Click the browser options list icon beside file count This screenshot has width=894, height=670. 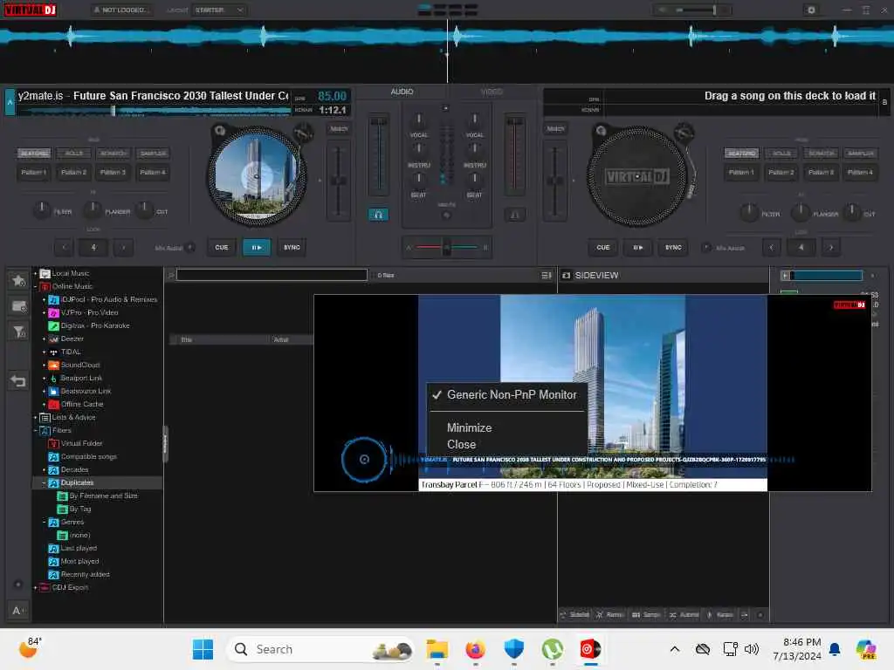tap(546, 275)
